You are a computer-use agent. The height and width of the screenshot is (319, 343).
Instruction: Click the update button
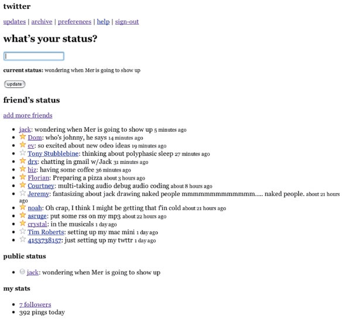[x=15, y=84]
